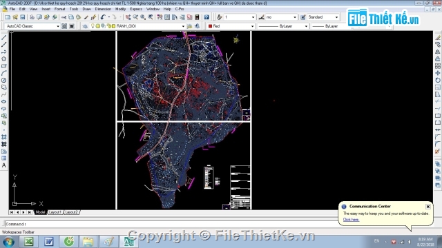This screenshot has height=248, width=442.
Task: Expand the text style dropdown showing 1
Action: tap(253, 17)
